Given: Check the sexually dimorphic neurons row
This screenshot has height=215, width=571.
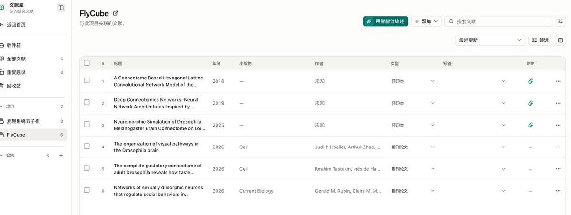Looking at the screenshot, I should pyautogui.click(x=87, y=190).
